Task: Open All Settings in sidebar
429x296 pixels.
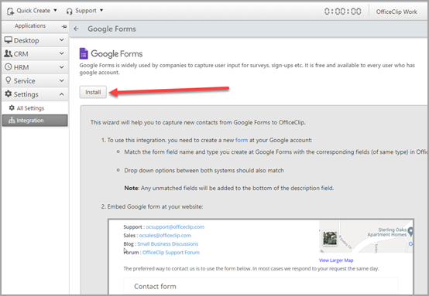Action: 35,108
